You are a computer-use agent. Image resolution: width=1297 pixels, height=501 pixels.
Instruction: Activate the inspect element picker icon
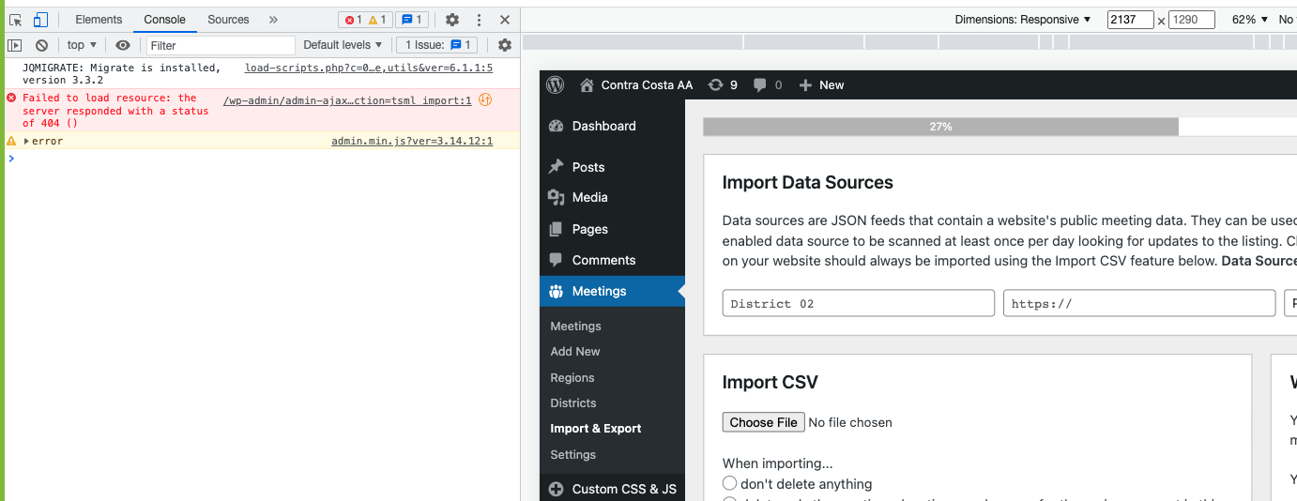pos(16,20)
